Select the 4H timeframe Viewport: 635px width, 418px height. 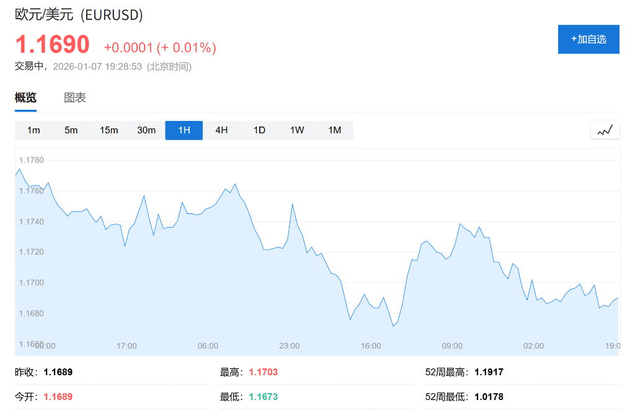pyautogui.click(x=221, y=130)
